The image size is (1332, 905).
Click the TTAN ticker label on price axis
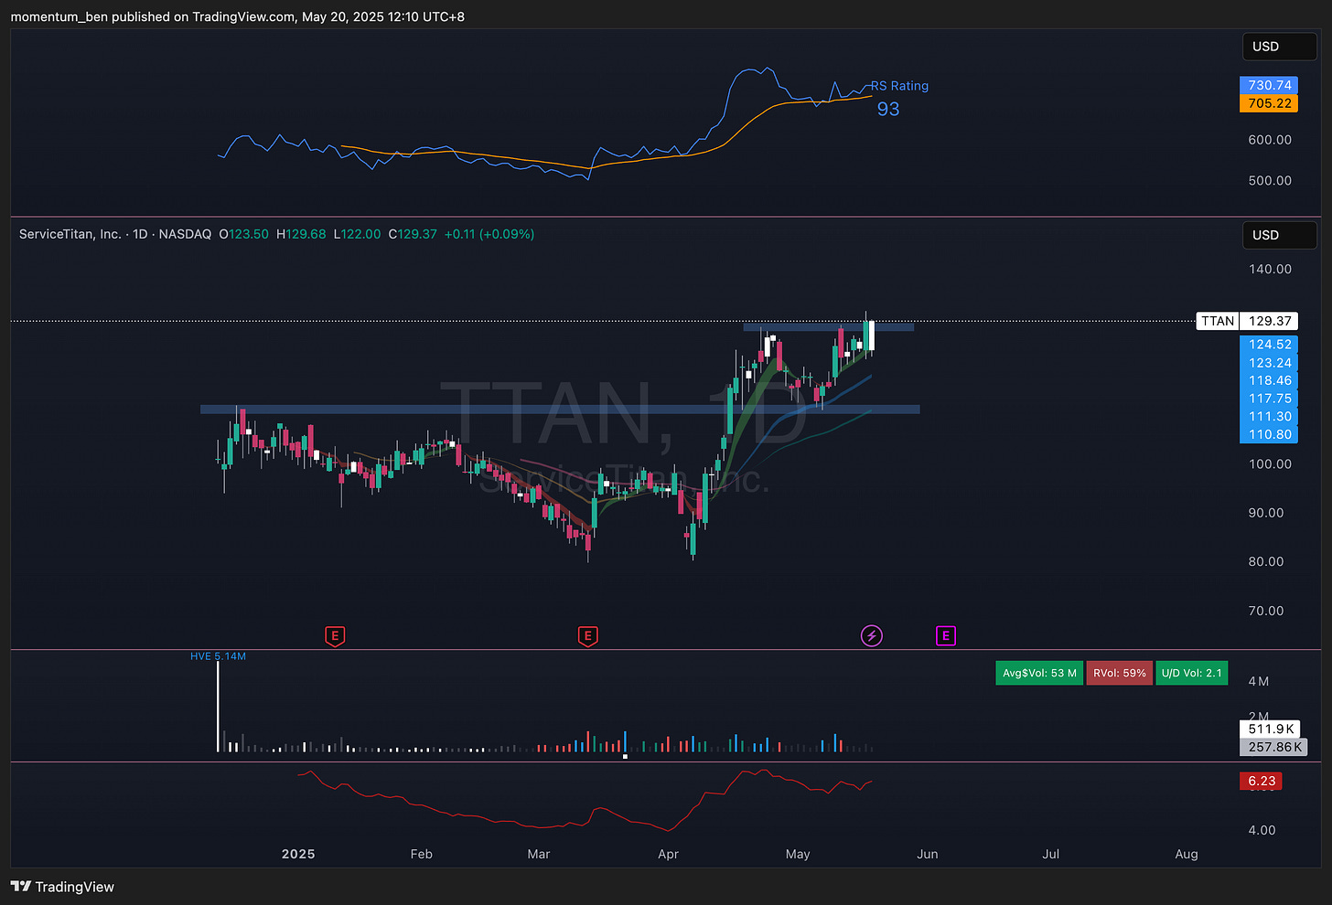tap(1218, 321)
